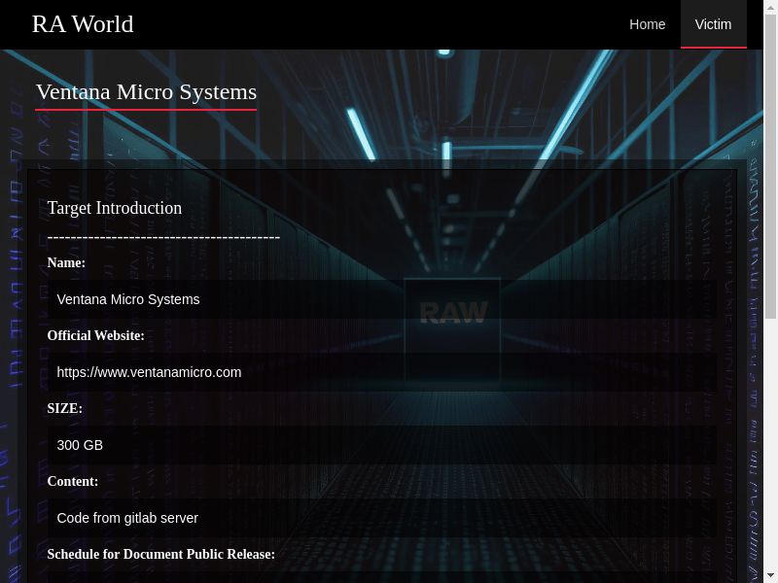The height and width of the screenshot is (583, 778).
Task: Click the RA World site title
Action: (83, 23)
